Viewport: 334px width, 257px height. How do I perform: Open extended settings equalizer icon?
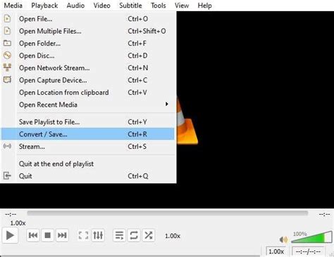(x=98, y=235)
